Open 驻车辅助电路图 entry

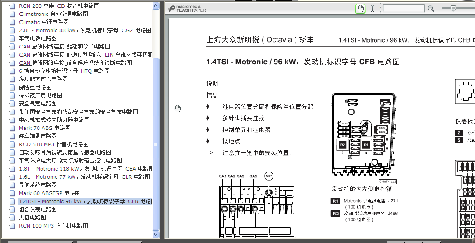38,136
